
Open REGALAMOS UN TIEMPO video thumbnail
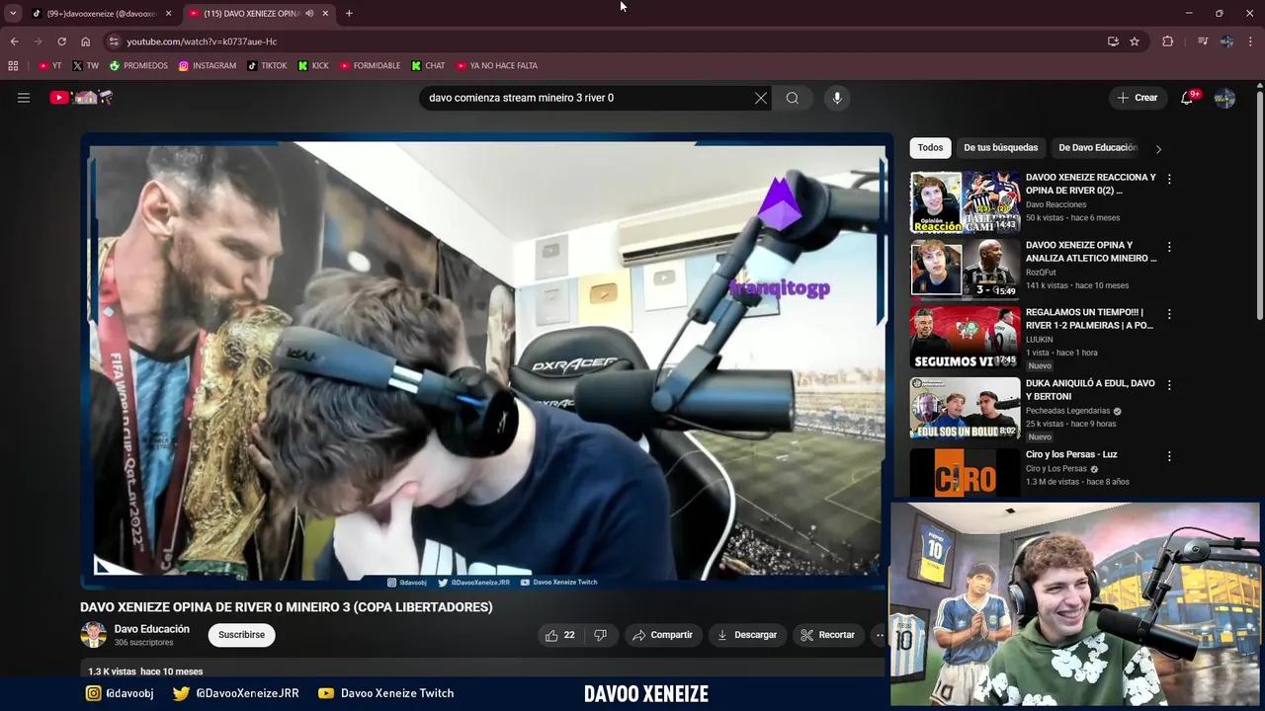click(x=965, y=337)
